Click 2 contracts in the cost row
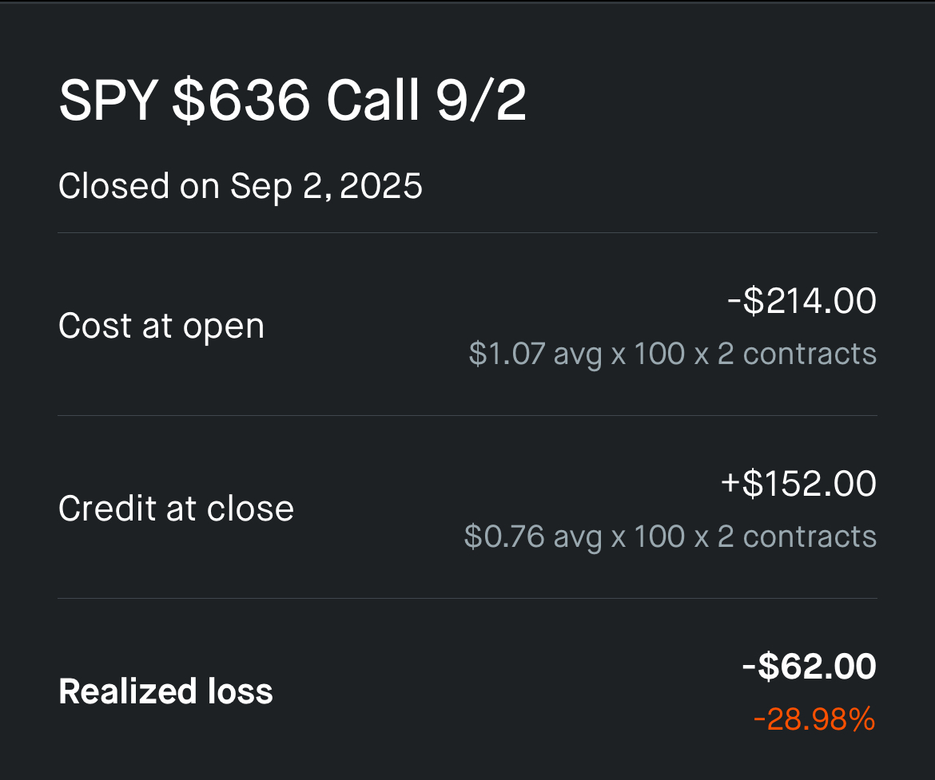The image size is (935, 780). pyautogui.click(x=797, y=354)
